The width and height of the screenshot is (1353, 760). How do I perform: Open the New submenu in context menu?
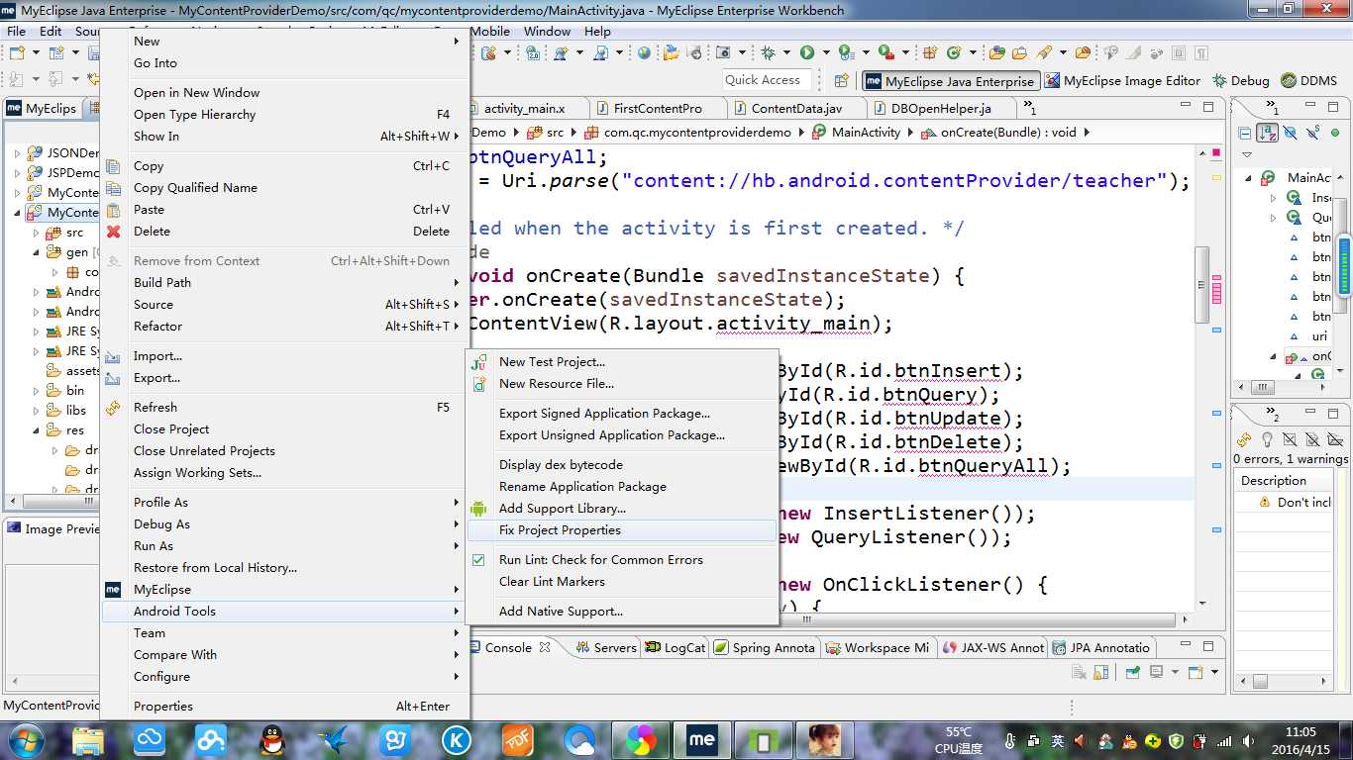point(285,42)
